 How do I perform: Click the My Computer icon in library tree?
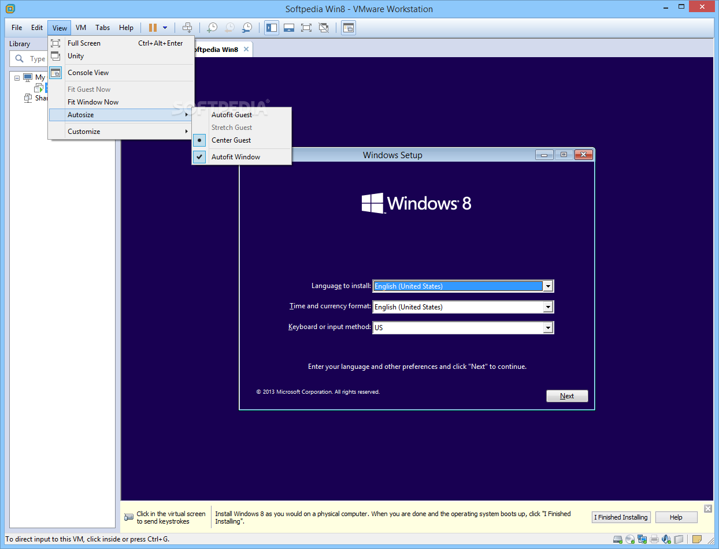coord(28,77)
